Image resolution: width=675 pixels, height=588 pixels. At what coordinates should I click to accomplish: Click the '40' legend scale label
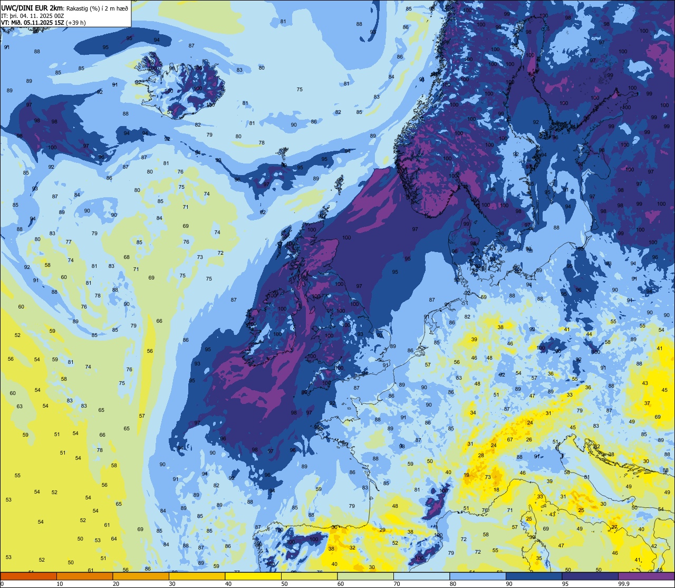point(228,584)
